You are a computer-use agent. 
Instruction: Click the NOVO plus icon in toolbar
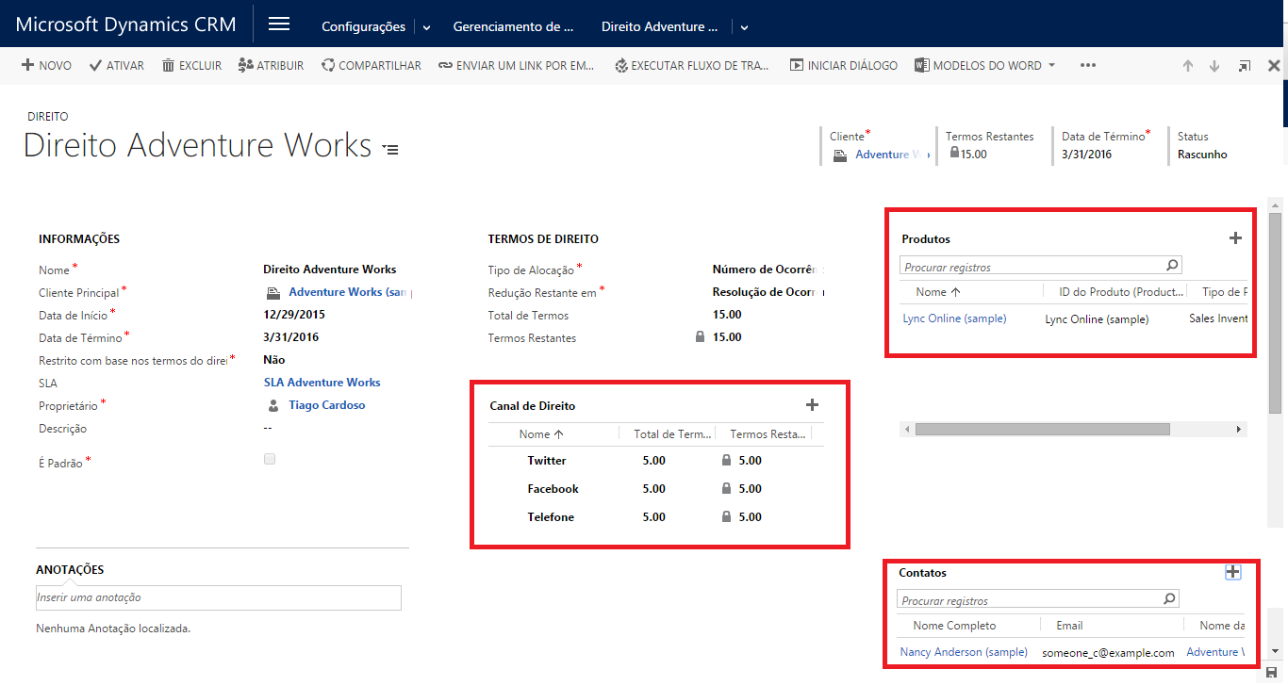point(27,65)
